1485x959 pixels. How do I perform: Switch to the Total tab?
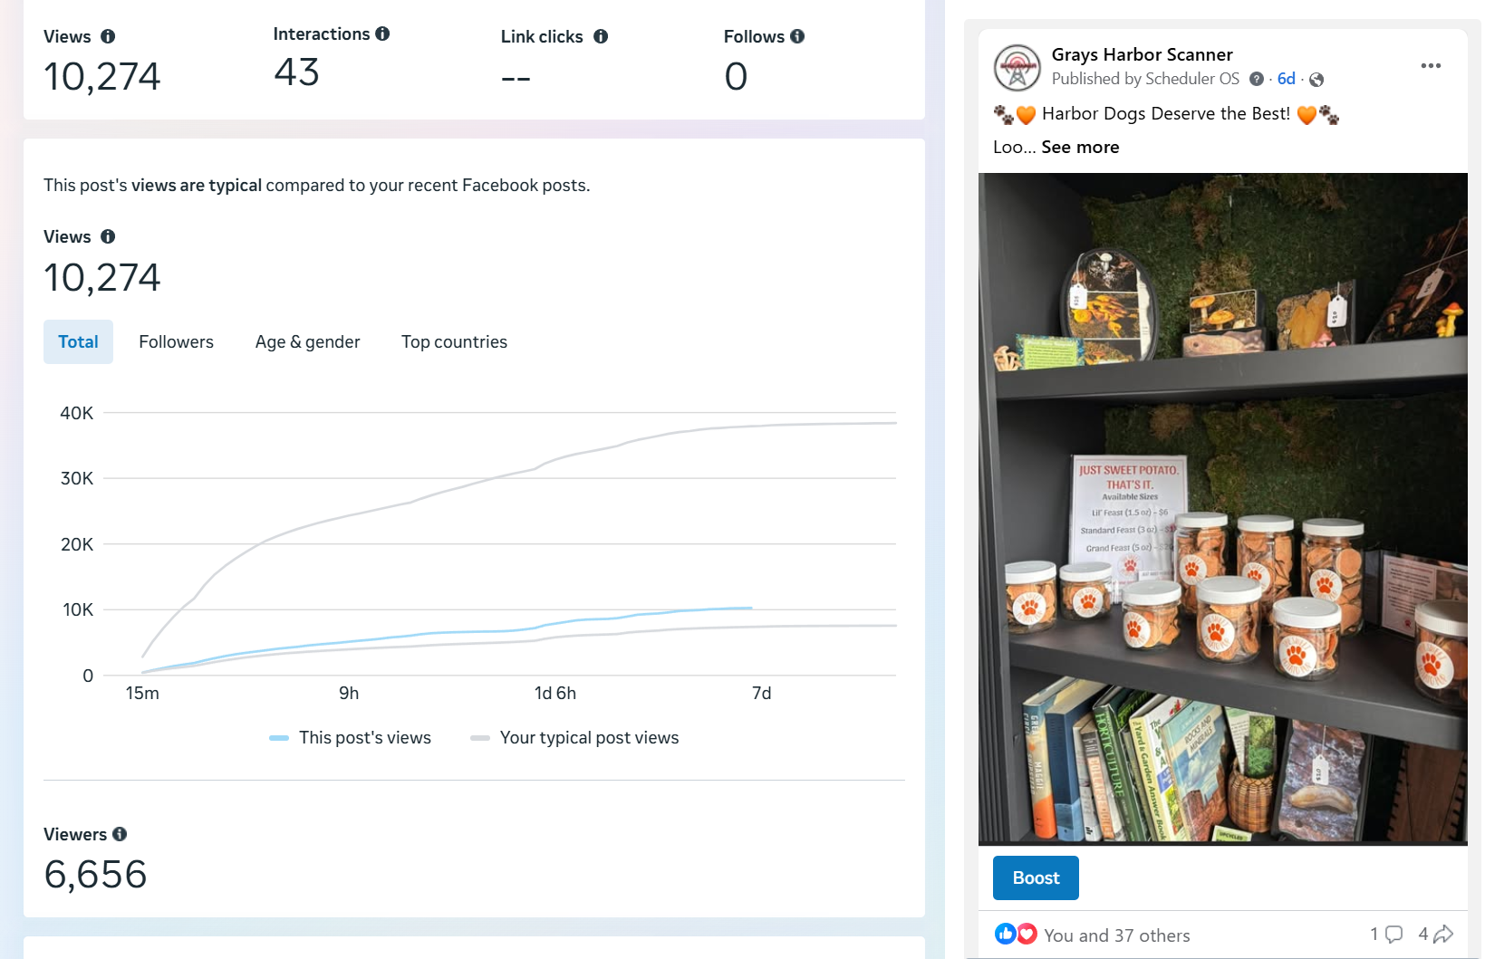[x=78, y=341]
